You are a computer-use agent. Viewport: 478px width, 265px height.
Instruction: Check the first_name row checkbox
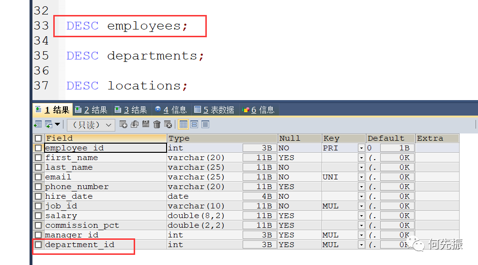pos(38,158)
